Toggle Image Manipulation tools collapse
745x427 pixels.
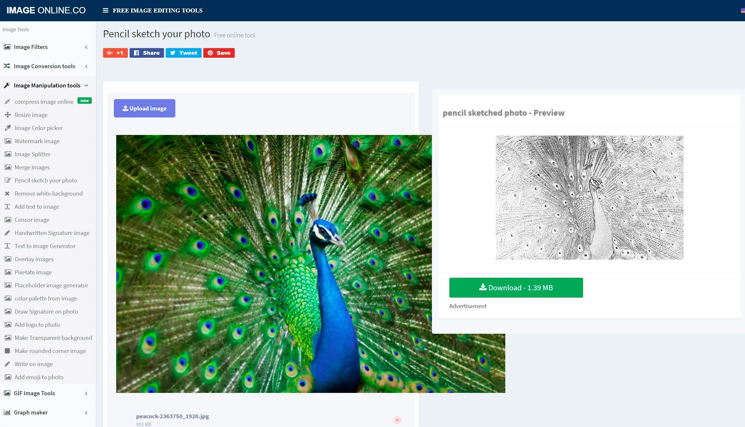86,85
